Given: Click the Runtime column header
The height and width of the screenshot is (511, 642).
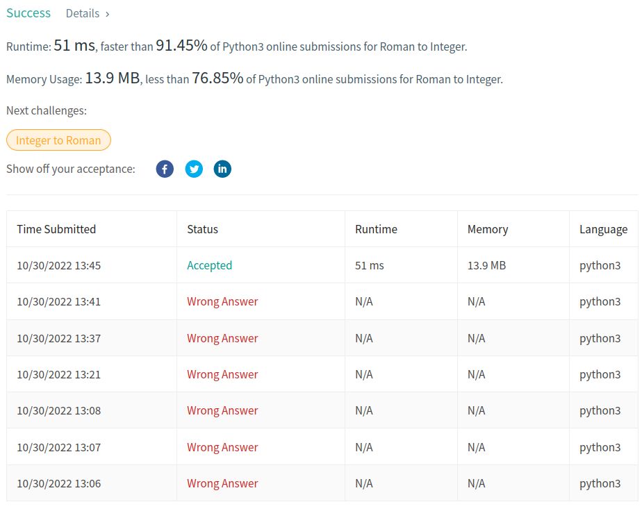Looking at the screenshot, I should [376, 229].
